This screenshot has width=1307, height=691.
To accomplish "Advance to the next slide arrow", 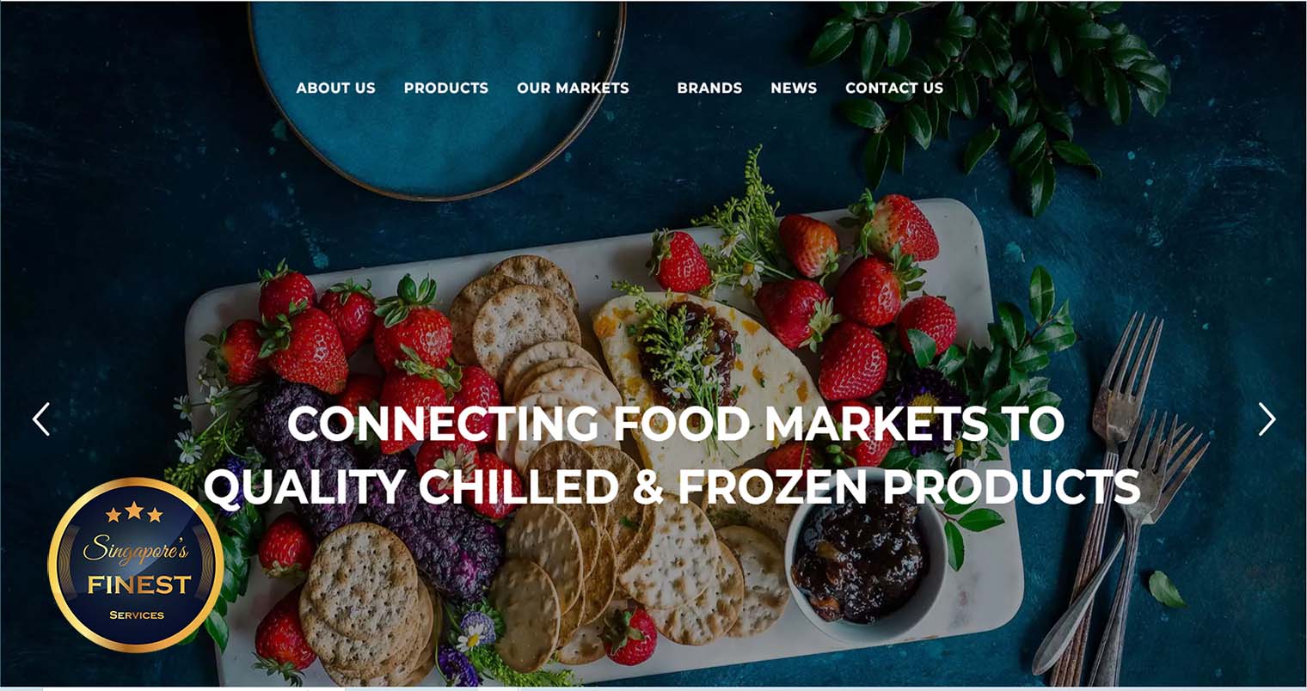I will pos(1267,419).
